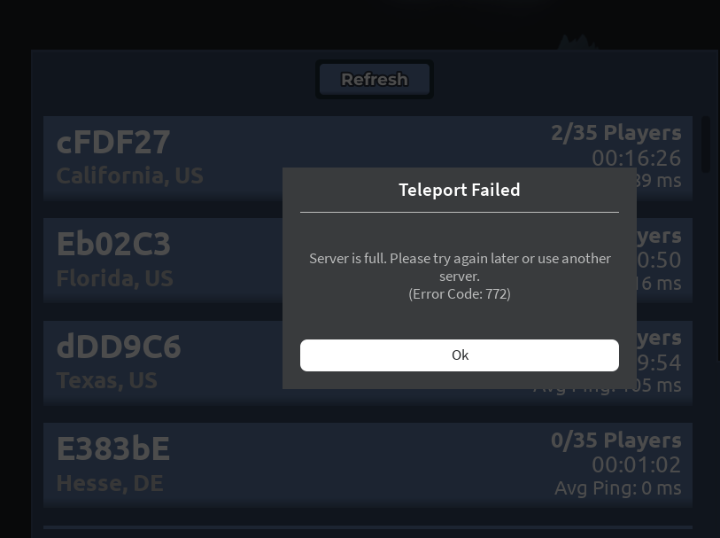Click the scrollbar thumb on the right edge
Screen dimensions: 720x538
click(x=706, y=144)
